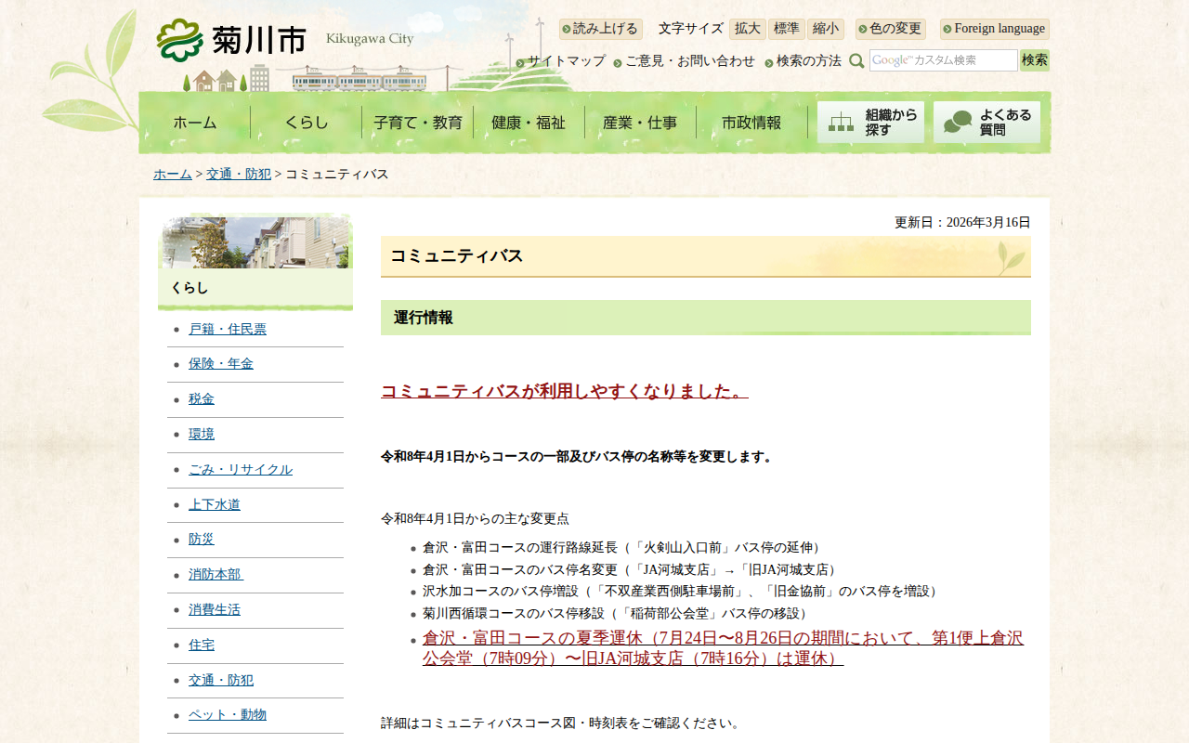The image size is (1189, 743).
Task: Open ごみ・リサイクル sidebar link
Action: tap(241, 470)
